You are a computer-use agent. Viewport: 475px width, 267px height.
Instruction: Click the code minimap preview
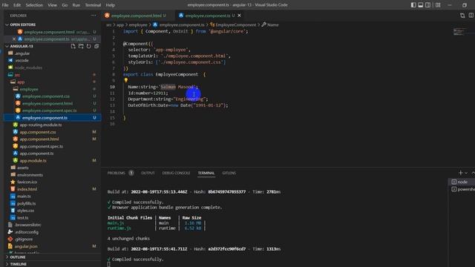click(x=460, y=31)
